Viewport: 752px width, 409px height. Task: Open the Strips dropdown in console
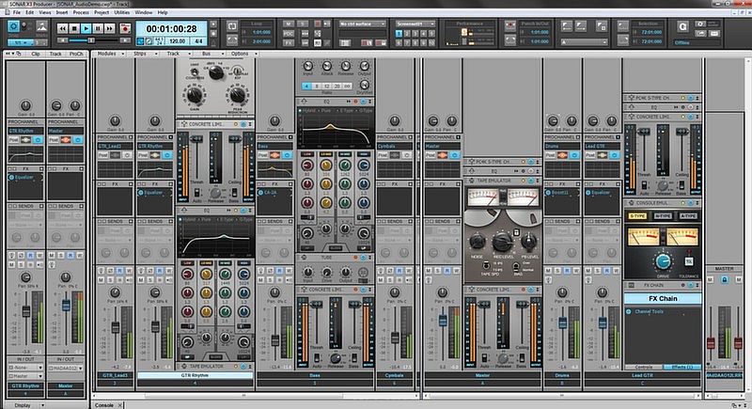click(142, 54)
